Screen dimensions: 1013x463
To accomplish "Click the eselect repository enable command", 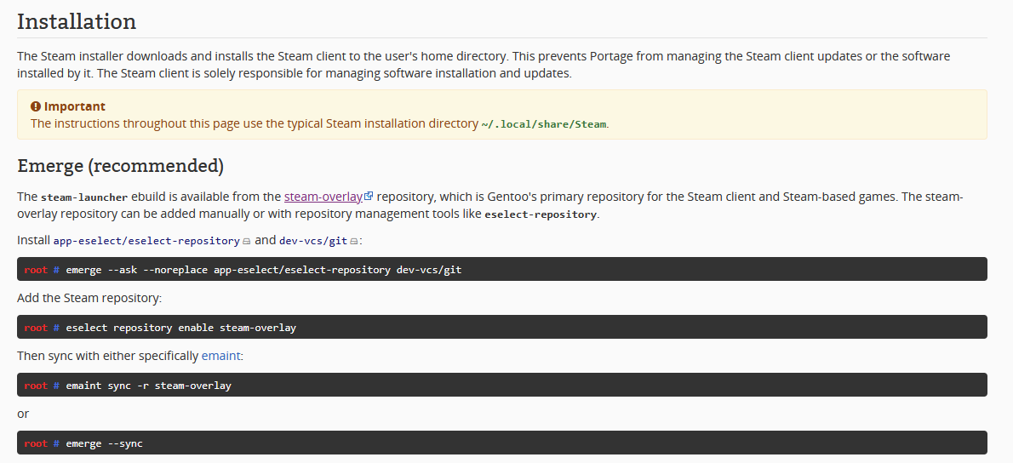I will (181, 328).
